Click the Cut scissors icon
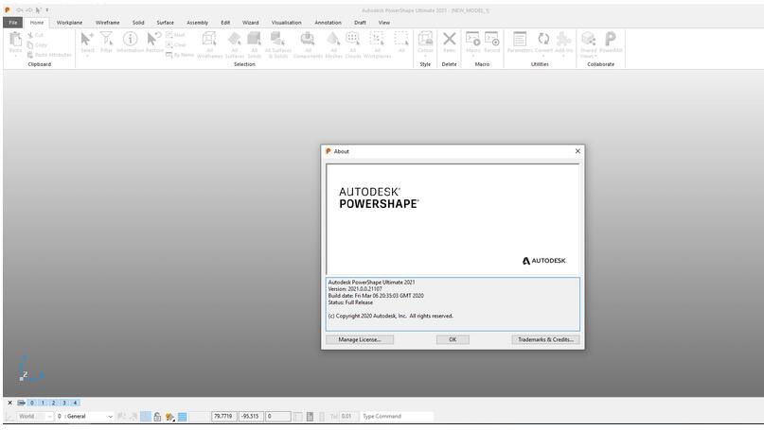The height and width of the screenshot is (430, 764). pyautogui.click(x=30, y=35)
